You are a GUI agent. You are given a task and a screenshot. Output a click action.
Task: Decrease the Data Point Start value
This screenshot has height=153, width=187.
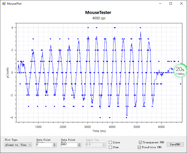point(54,146)
